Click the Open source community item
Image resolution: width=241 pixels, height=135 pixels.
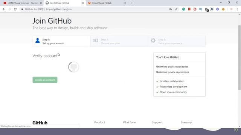173,92
